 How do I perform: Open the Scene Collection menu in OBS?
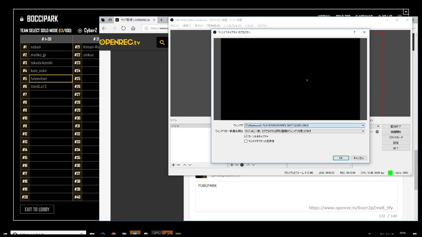(232, 26)
